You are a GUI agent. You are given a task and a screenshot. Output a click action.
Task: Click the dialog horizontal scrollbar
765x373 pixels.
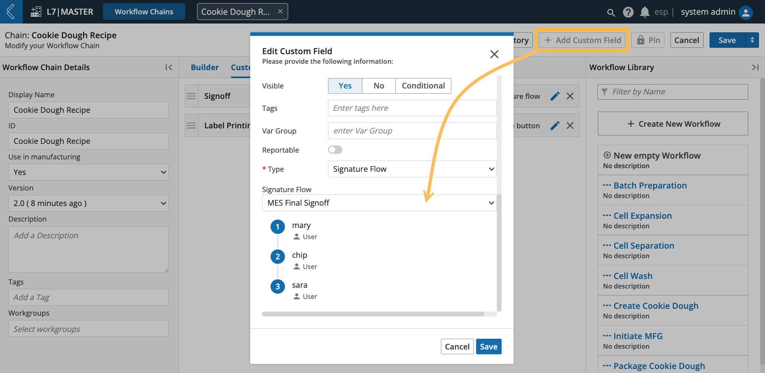[x=373, y=314]
